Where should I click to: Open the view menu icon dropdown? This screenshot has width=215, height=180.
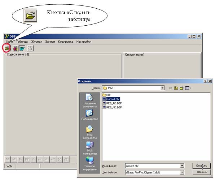click(188, 88)
